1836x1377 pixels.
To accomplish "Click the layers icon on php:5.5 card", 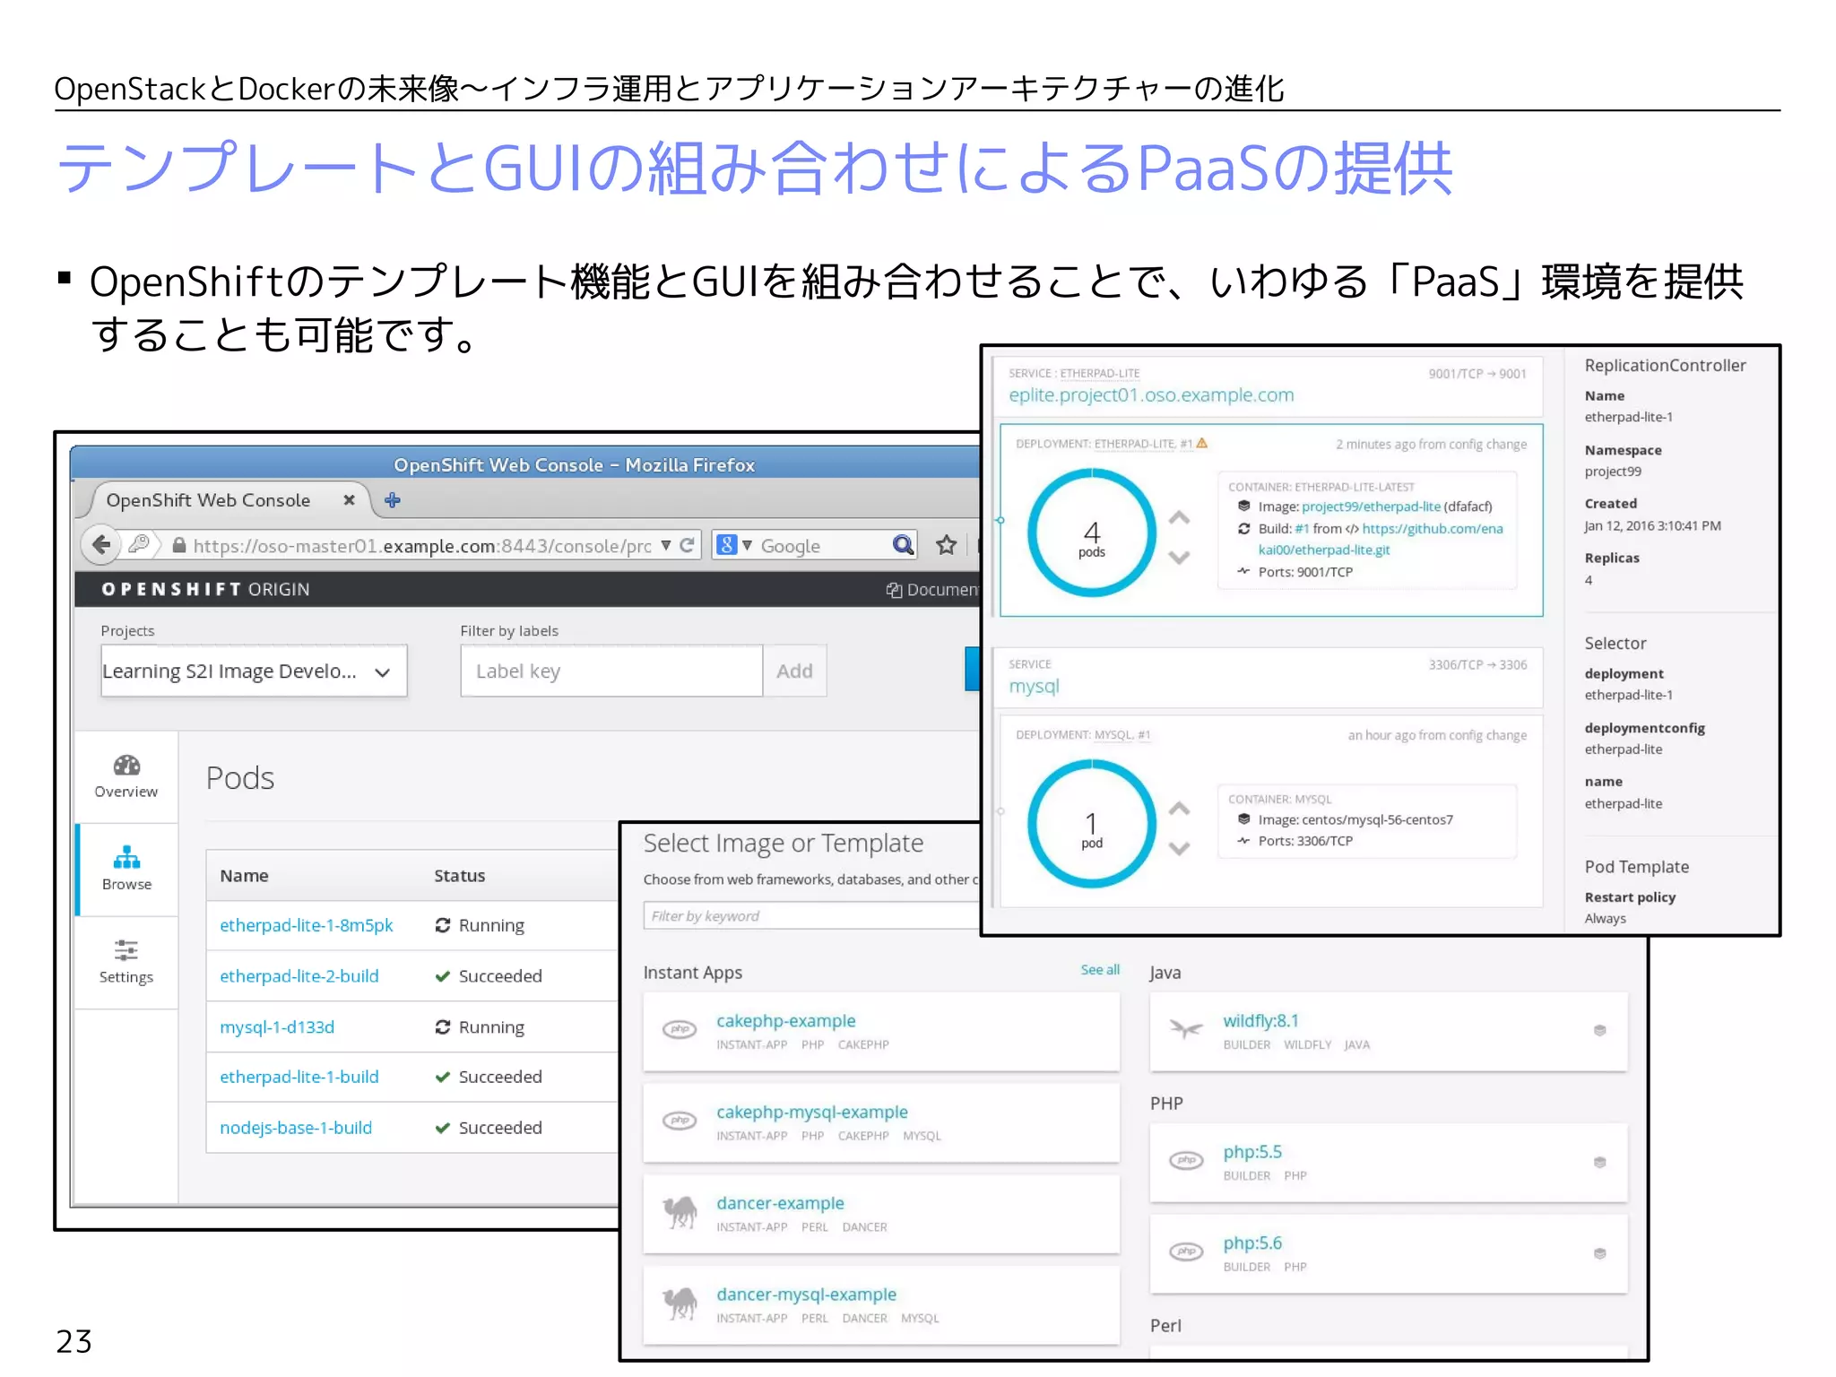I will [x=1599, y=1162].
